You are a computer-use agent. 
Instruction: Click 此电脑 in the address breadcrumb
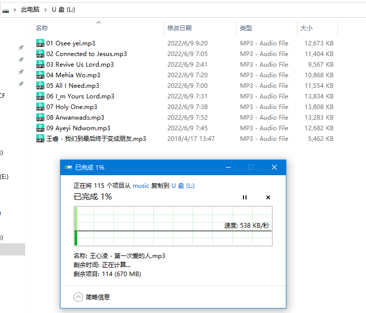30,10
